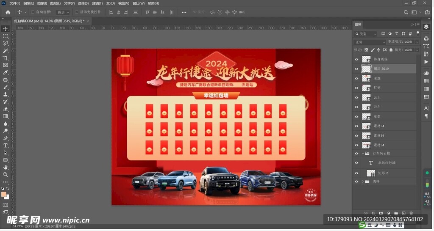Collapse the 订车风云榜 group
434x231 pixels.
pyautogui.click(x=363, y=153)
